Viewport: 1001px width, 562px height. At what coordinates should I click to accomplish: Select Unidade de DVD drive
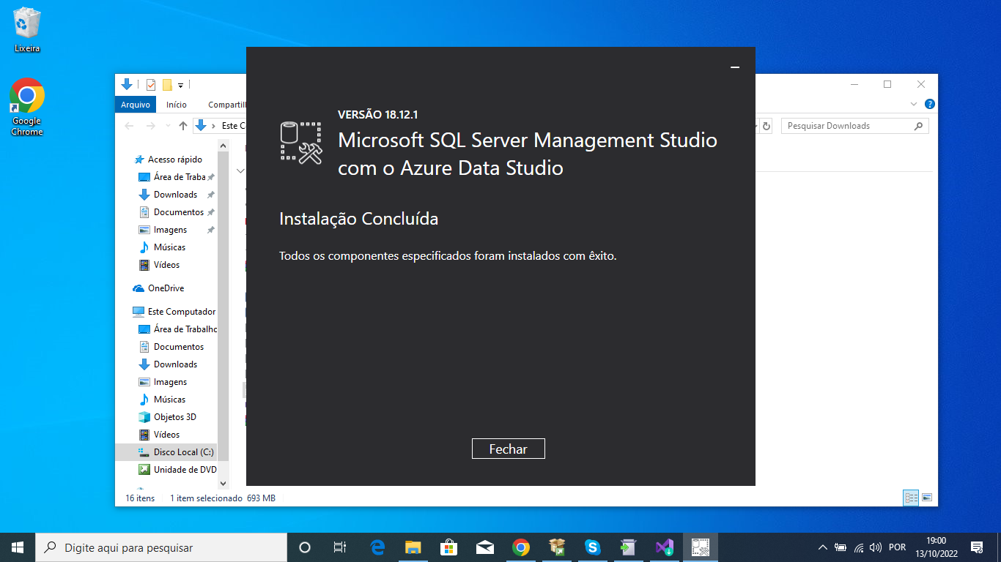pyautogui.click(x=177, y=470)
